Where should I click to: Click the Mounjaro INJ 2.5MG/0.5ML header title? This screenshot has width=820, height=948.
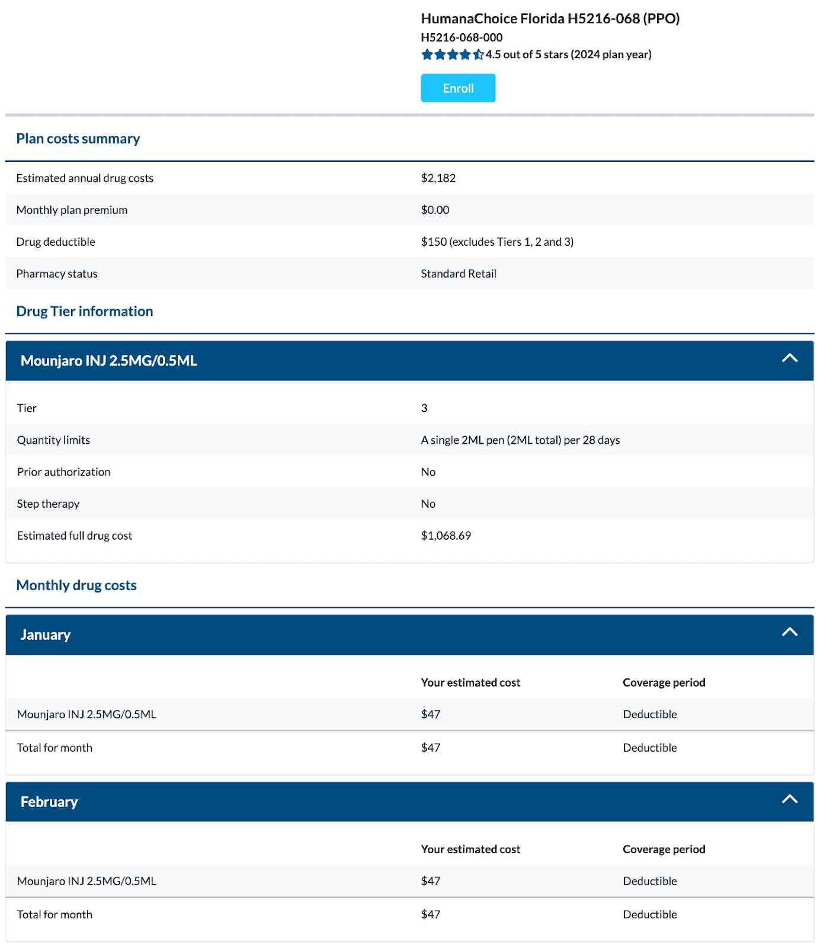[x=109, y=361]
